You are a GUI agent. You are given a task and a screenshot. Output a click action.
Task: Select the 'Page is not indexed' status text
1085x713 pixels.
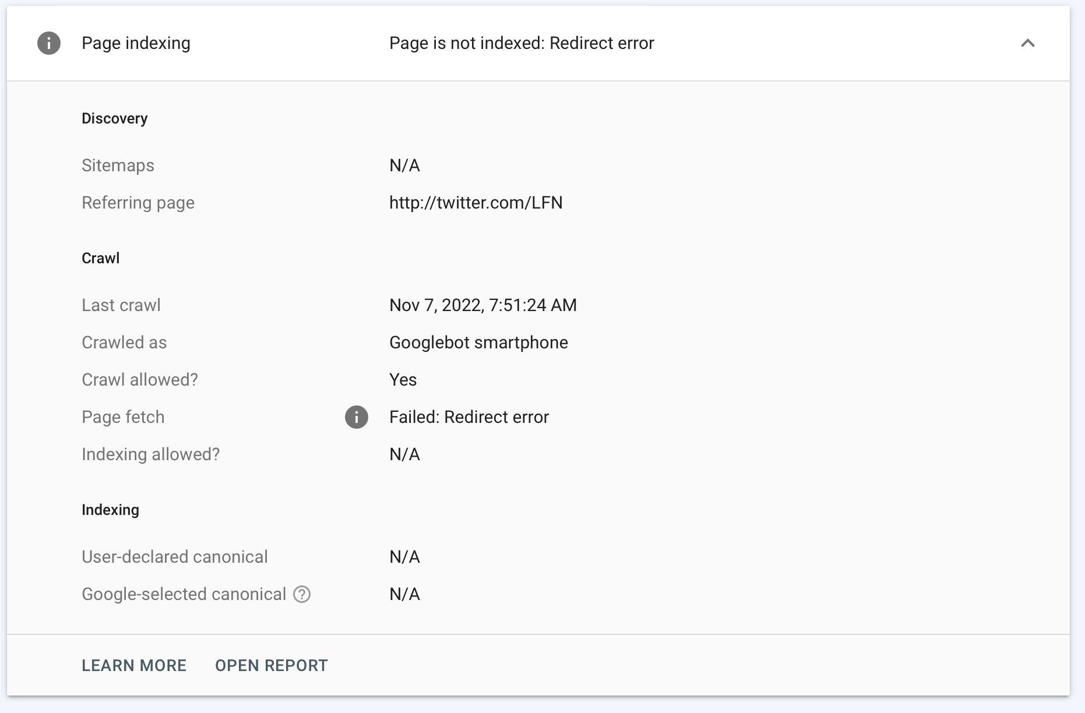[522, 43]
